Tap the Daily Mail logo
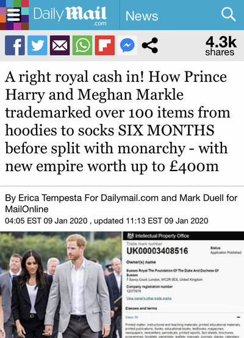The height and width of the screenshot is (338, 244). pos(70,16)
